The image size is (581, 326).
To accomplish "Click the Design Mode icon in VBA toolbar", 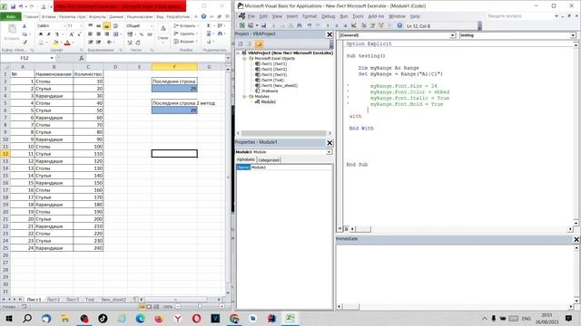I will (354, 25).
